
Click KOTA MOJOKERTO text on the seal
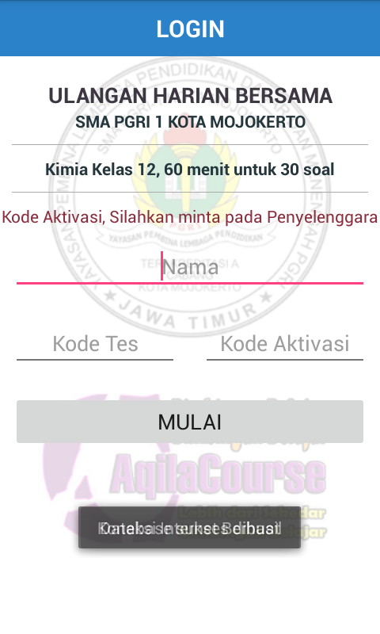click(190, 288)
